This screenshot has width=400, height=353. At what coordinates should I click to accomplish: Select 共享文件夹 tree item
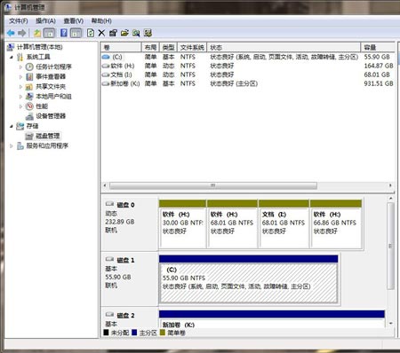pos(51,87)
